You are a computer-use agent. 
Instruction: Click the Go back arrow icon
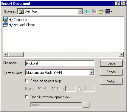click(x=87, y=11)
